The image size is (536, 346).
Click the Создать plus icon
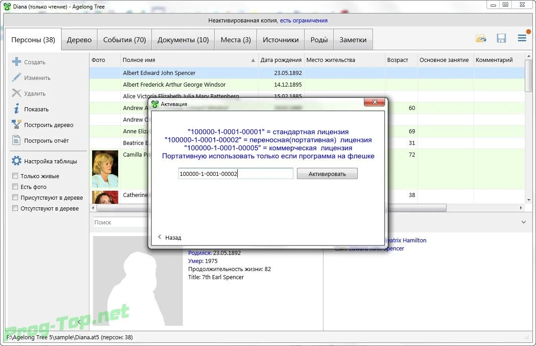(17, 62)
